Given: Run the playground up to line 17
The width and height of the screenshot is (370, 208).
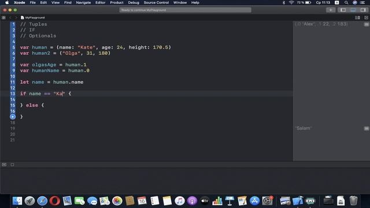Looking at the screenshot, I should click(13, 117).
